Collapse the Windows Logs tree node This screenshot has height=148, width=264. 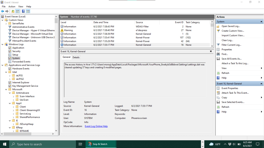click(3, 44)
